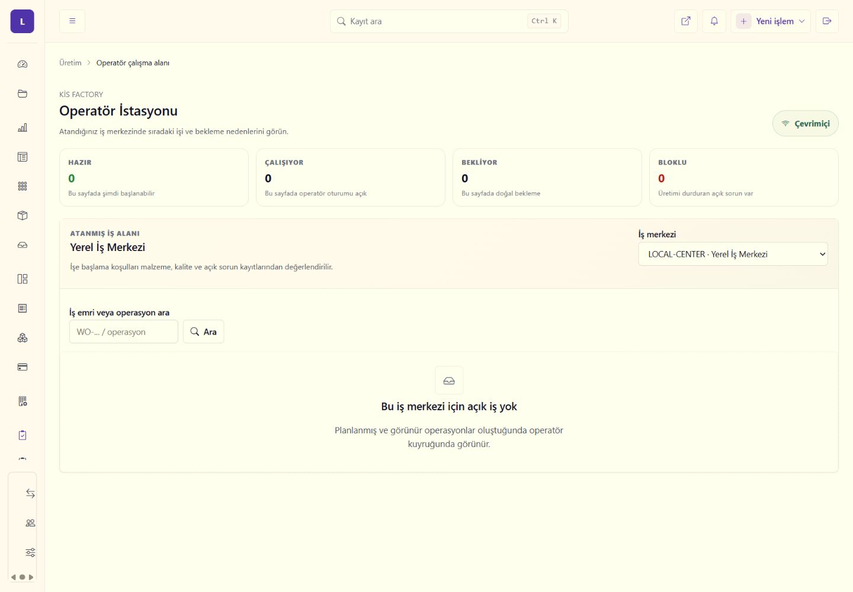Click the notification bell icon
Viewport: 853px width, 592px height.
(714, 21)
